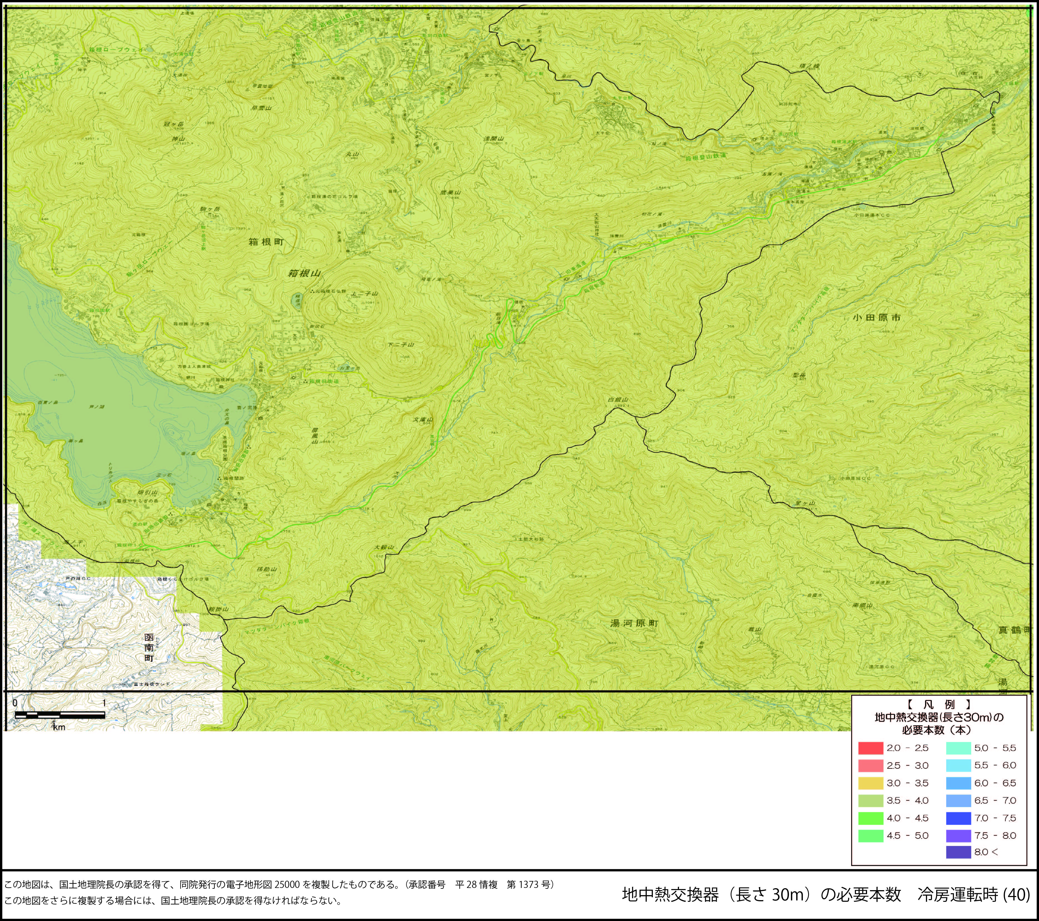Select the 鷹巣山 label
The width and height of the screenshot is (1039, 921).
tap(450, 193)
